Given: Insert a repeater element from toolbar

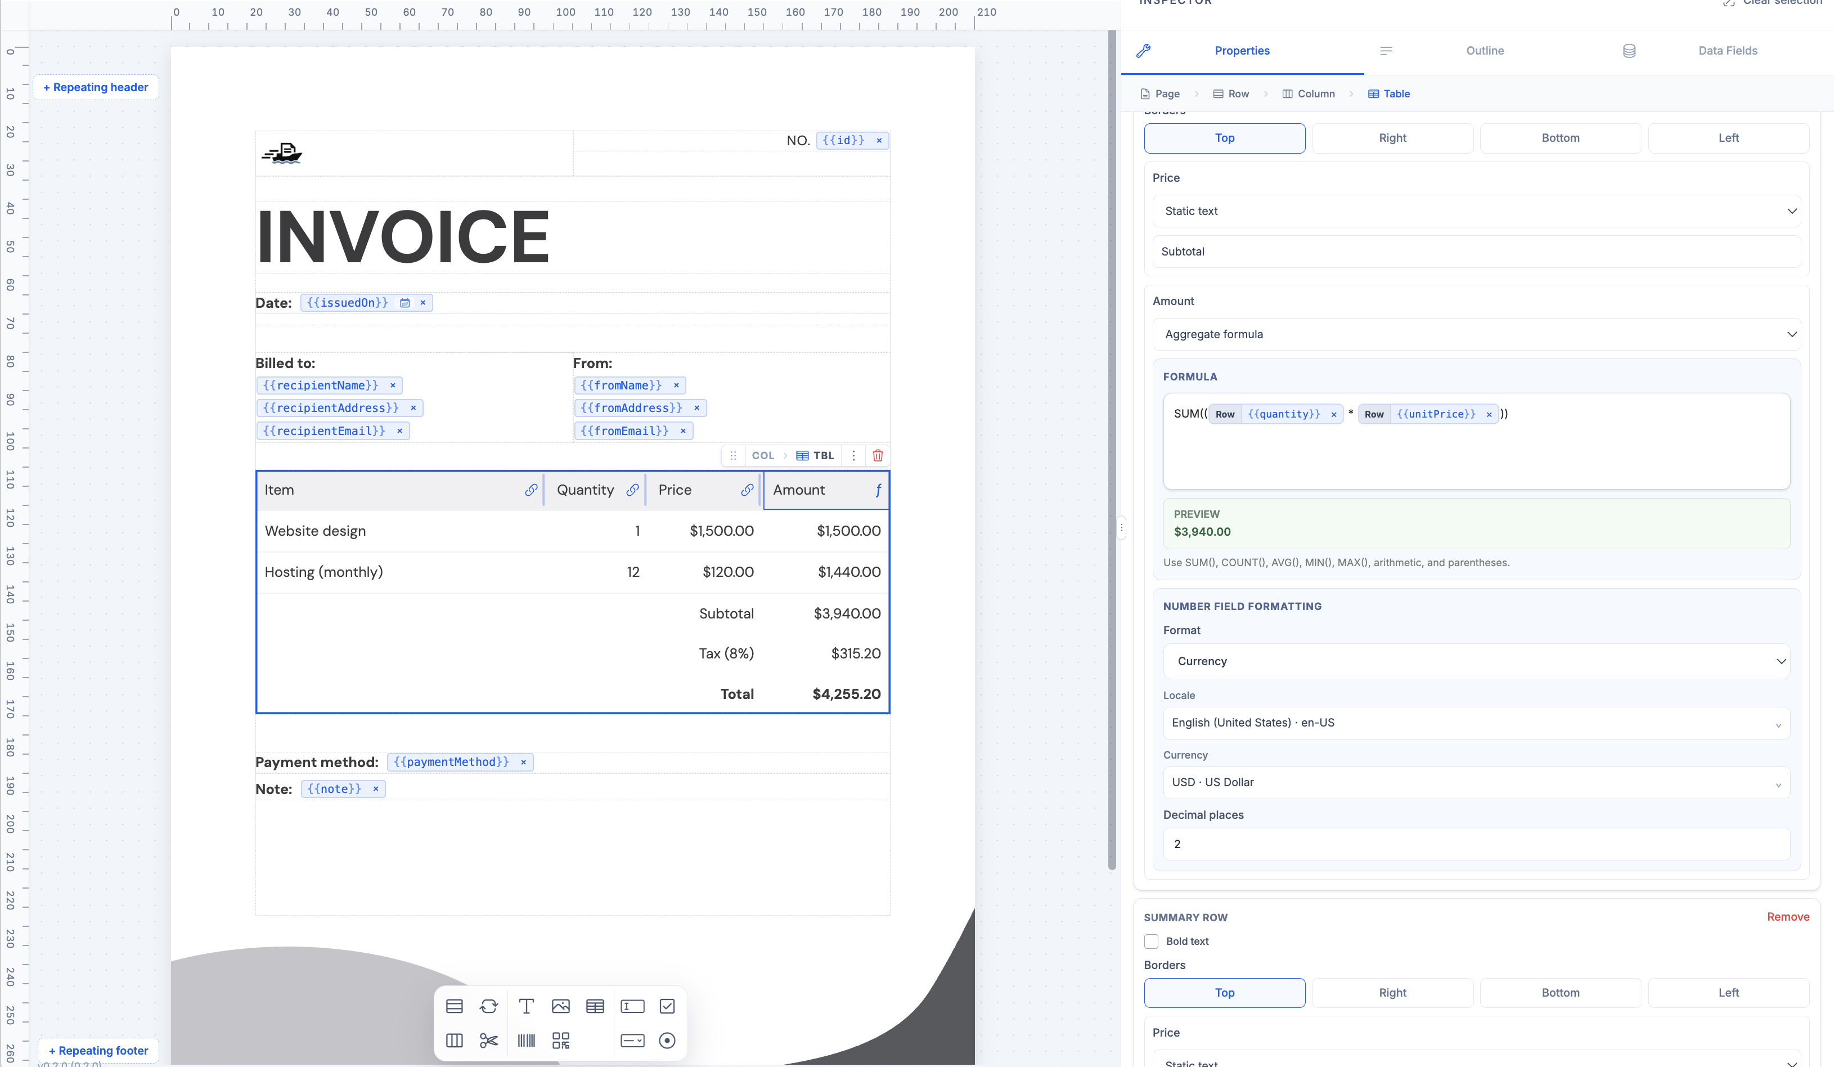Looking at the screenshot, I should (x=489, y=1006).
